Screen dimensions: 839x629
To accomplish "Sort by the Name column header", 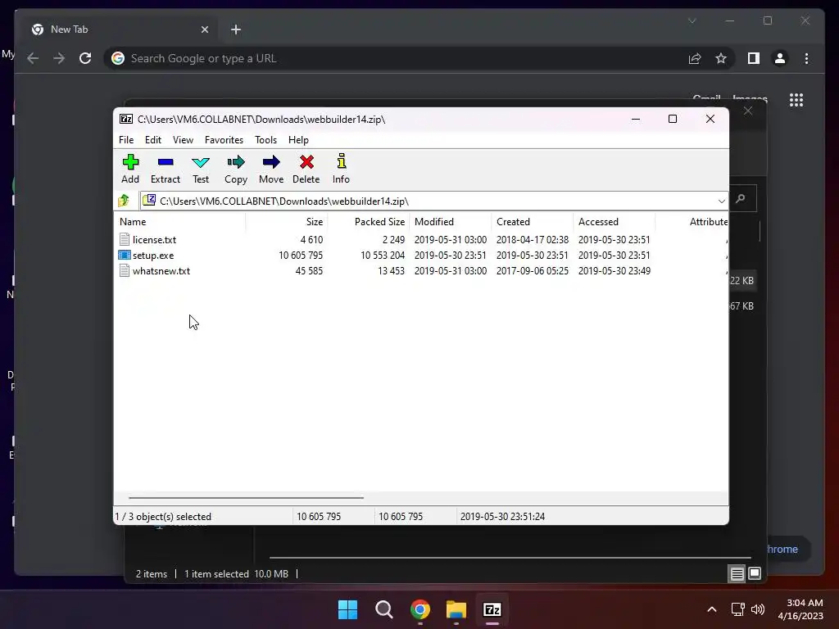I will pyautogui.click(x=179, y=221).
